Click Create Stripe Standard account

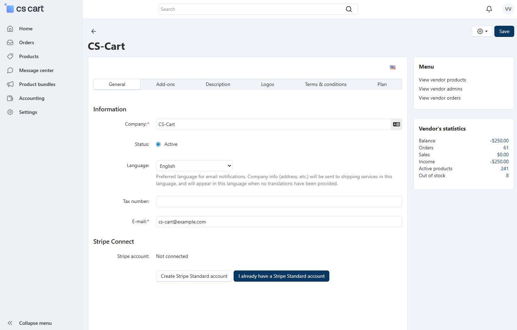click(x=194, y=276)
